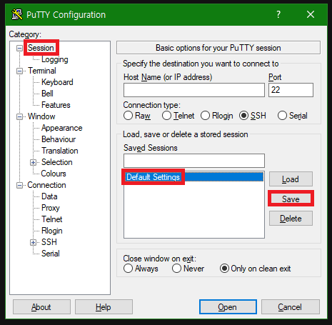Viewport: 332px width, 325px height.
Task: Open the Connection category
Action: pos(46,185)
